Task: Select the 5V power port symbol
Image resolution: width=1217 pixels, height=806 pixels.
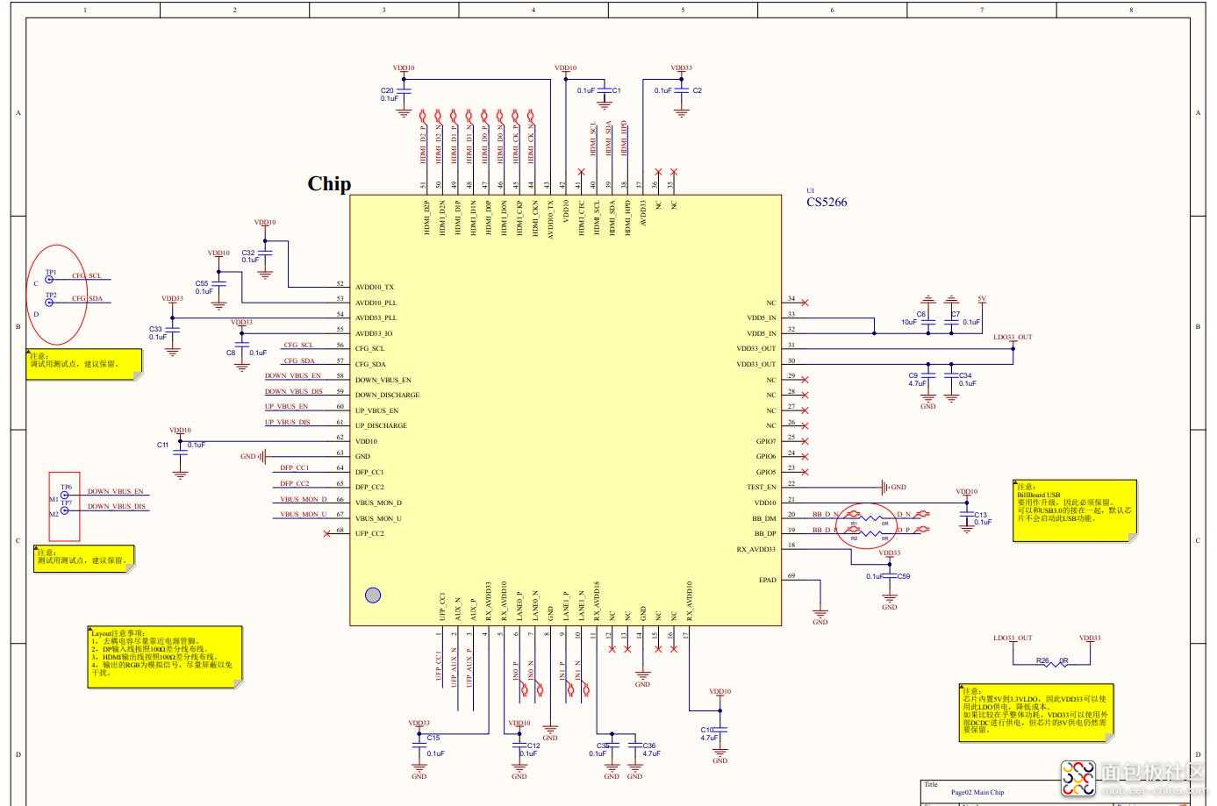Action: point(982,302)
